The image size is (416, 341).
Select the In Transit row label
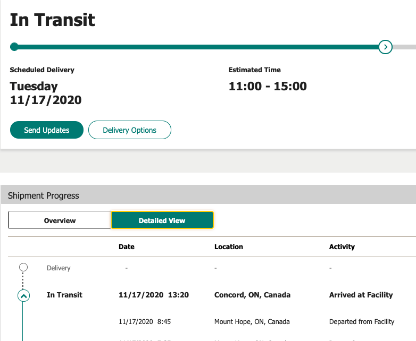click(x=64, y=295)
